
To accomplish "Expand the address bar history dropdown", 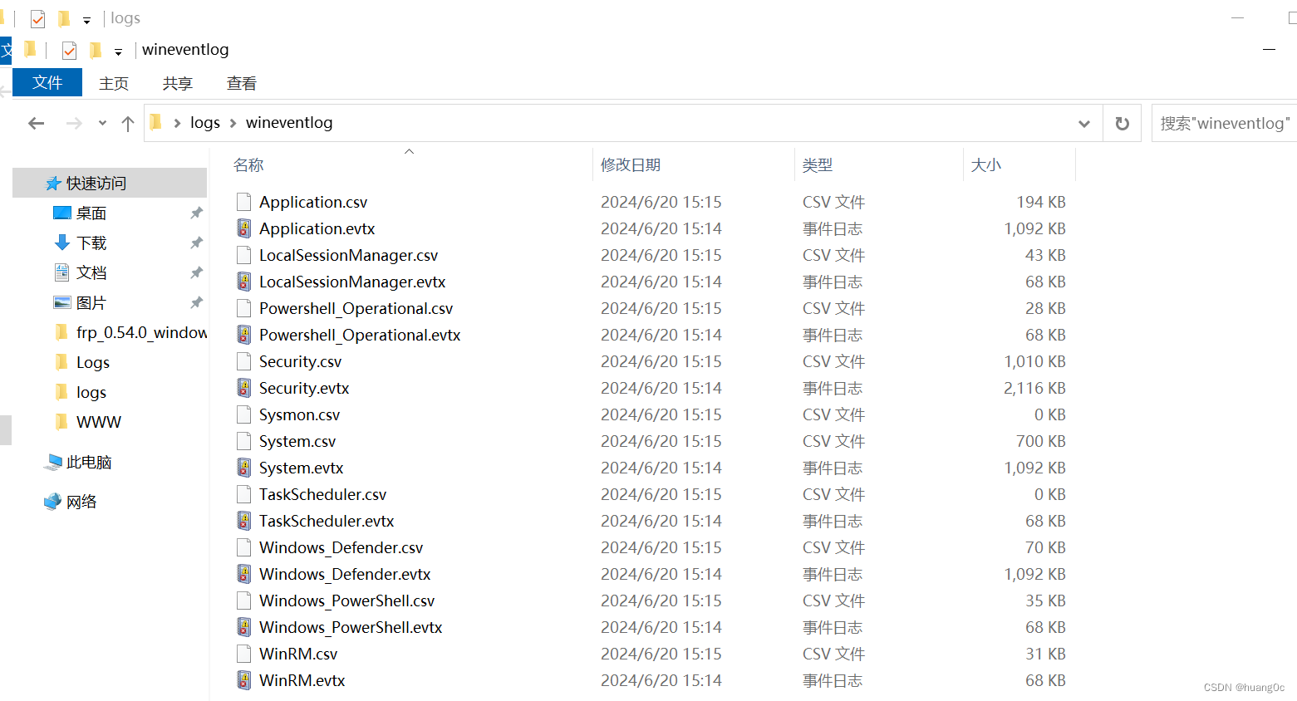I will [x=1083, y=123].
